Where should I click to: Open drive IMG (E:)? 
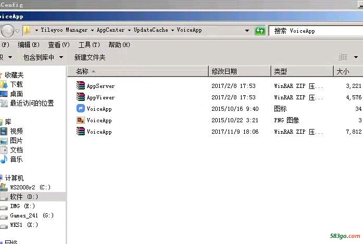(22, 206)
